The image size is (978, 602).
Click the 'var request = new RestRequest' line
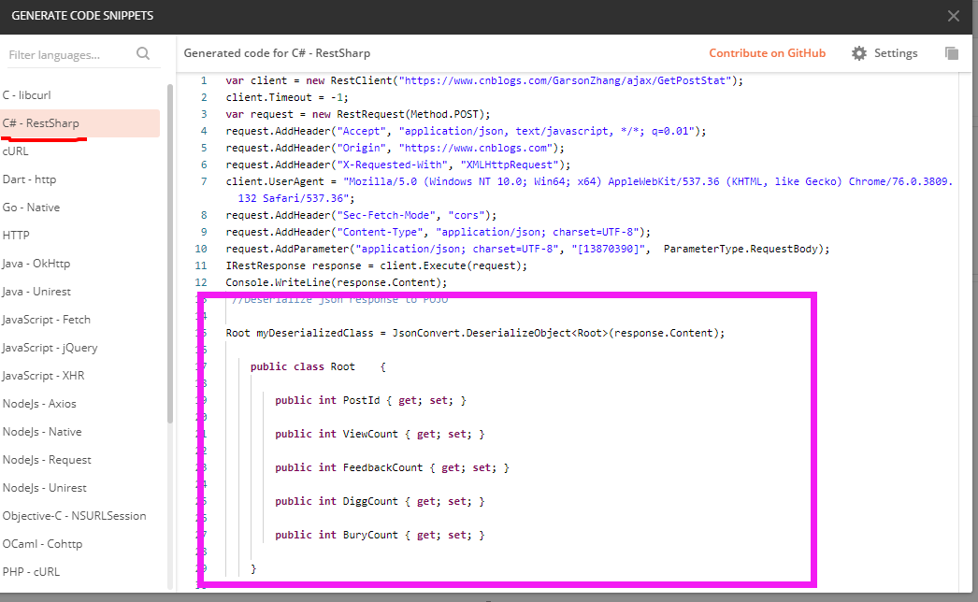[358, 114]
